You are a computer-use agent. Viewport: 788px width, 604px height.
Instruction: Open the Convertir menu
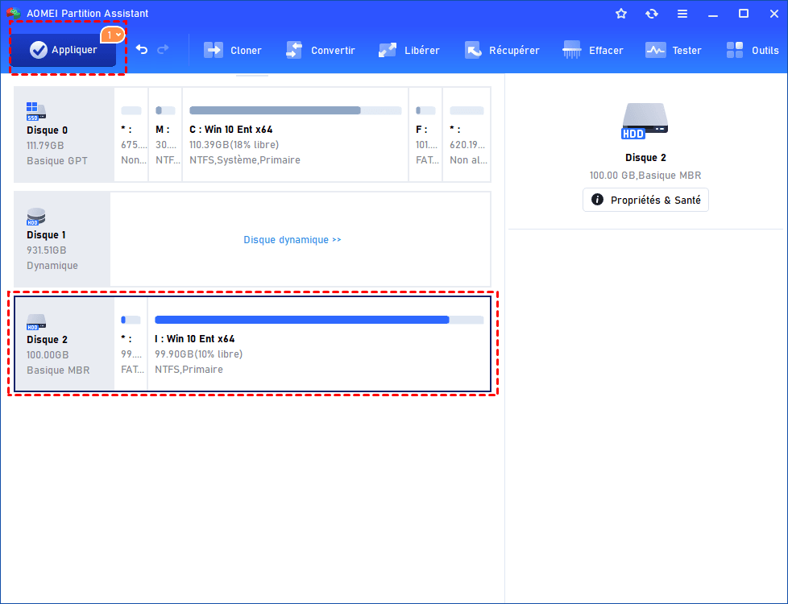pos(320,50)
